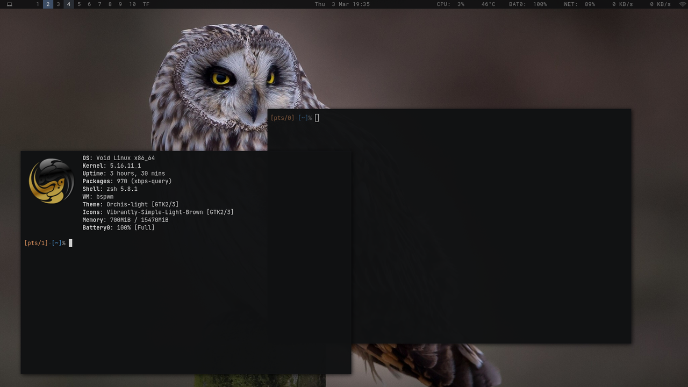
Task: Switch to workspace 5
Action: click(79, 4)
